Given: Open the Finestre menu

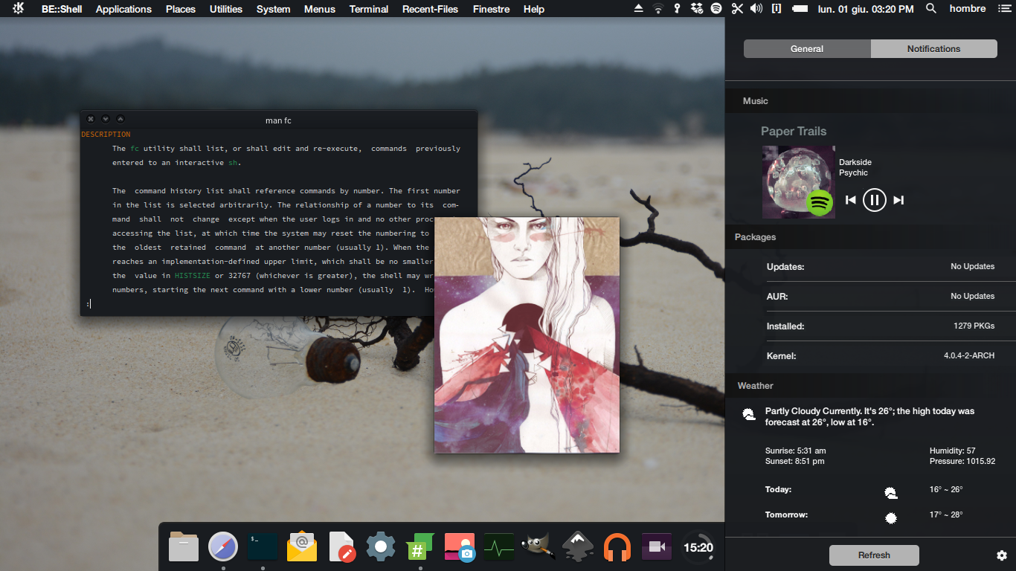Looking at the screenshot, I should pos(492,9).
